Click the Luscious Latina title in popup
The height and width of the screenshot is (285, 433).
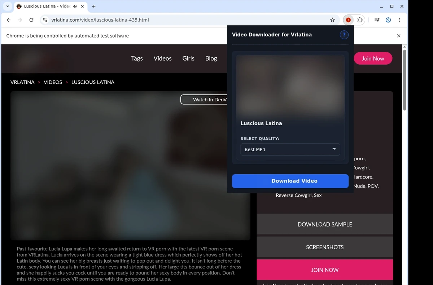[261, 123]
